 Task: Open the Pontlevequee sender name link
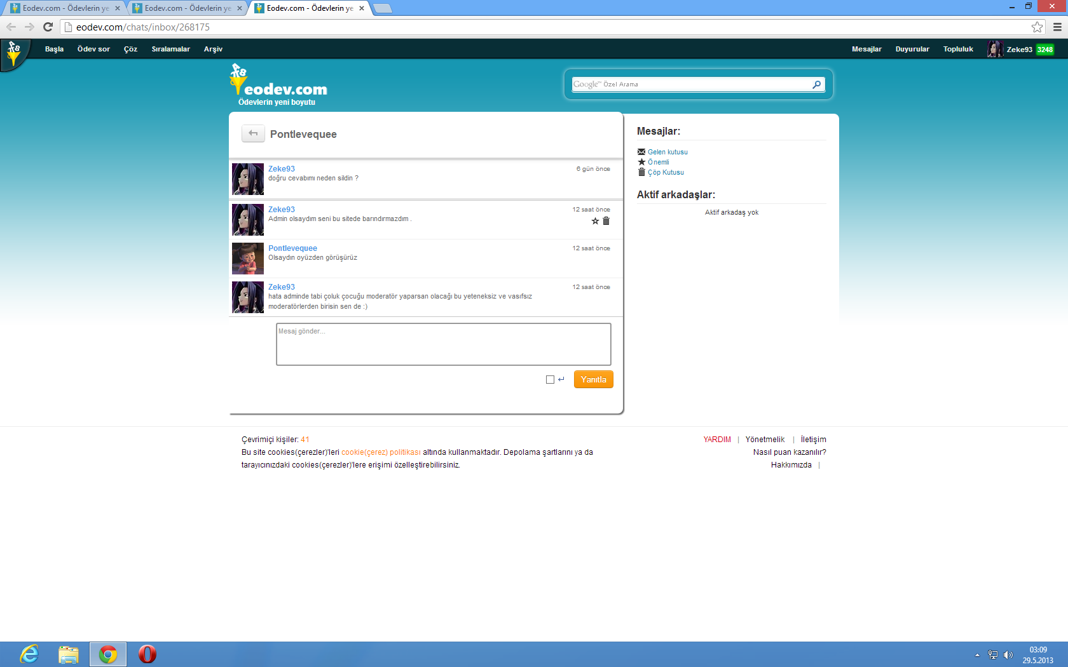[x=292, y=248]
